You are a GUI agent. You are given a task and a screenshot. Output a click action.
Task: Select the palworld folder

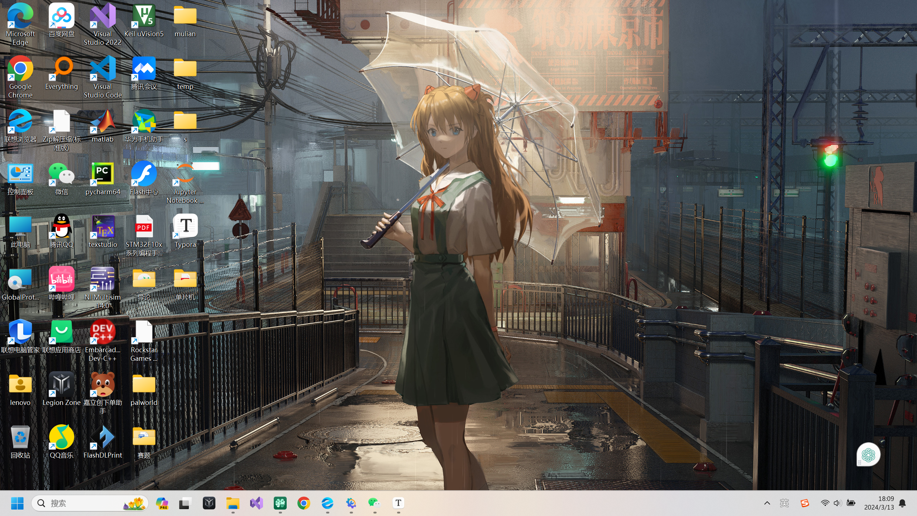tap(144, 389)
